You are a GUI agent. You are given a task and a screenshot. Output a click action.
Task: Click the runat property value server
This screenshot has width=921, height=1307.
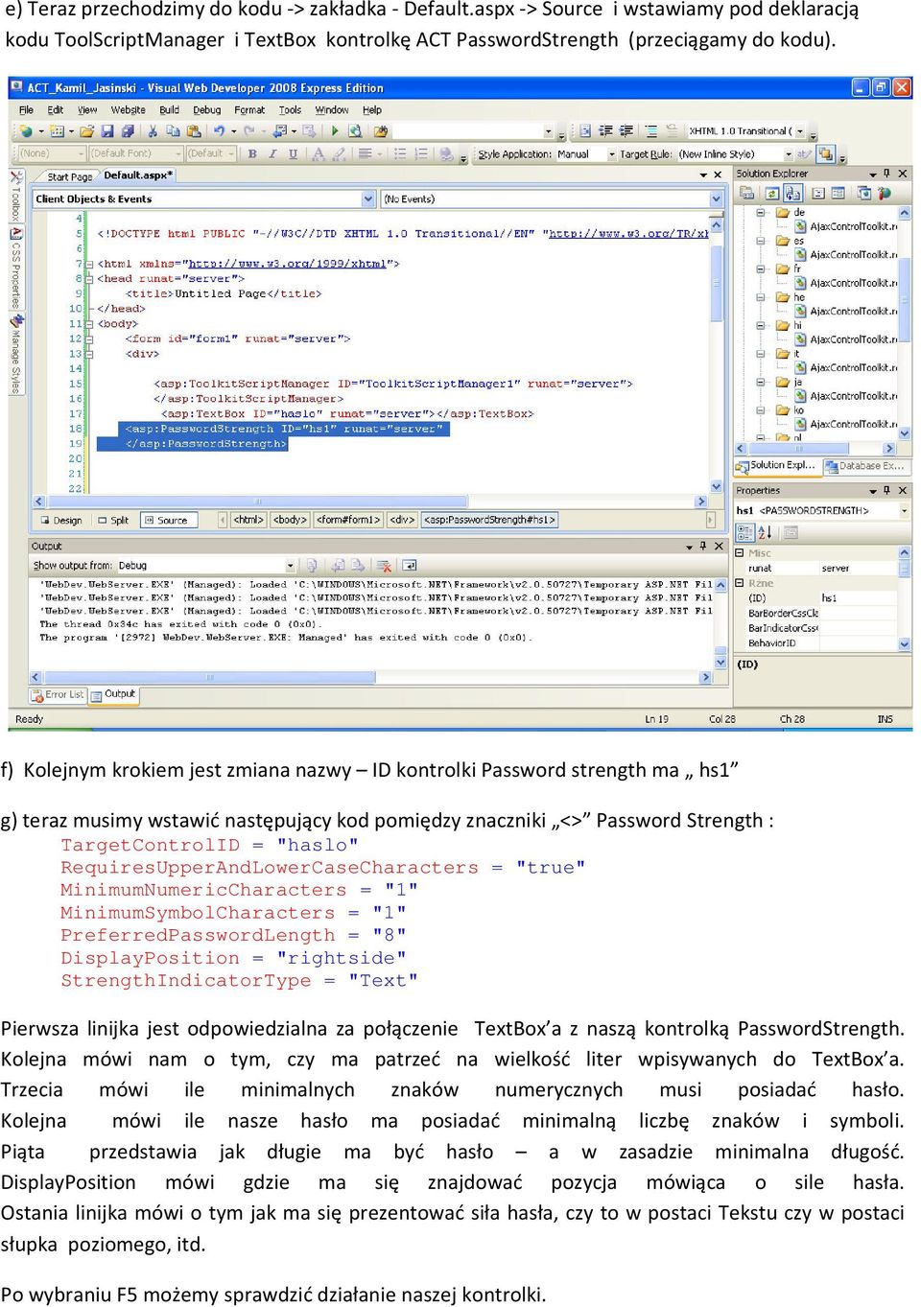[x=859, y=569]
